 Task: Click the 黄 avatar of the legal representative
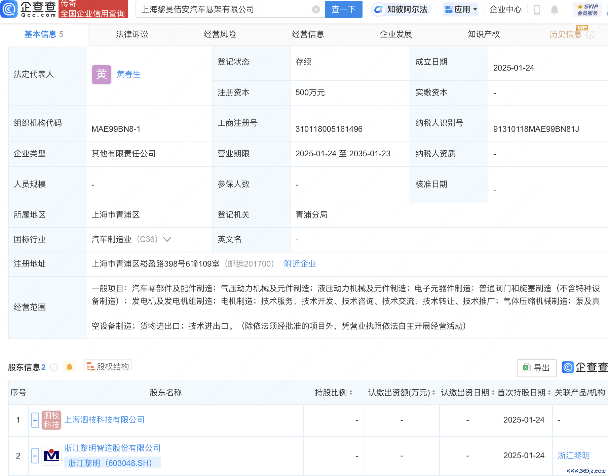tap(102, 74)
